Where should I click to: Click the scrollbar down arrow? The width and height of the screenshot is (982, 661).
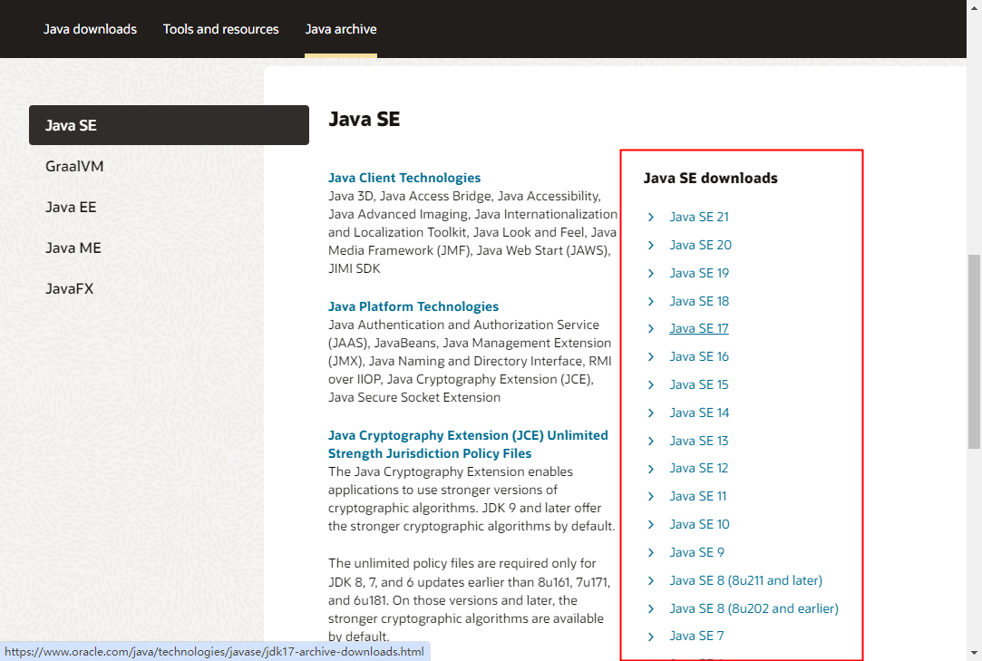coord(974,654)
